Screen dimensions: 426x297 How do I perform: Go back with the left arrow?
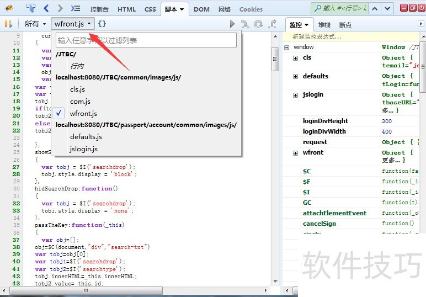(46, 8)
